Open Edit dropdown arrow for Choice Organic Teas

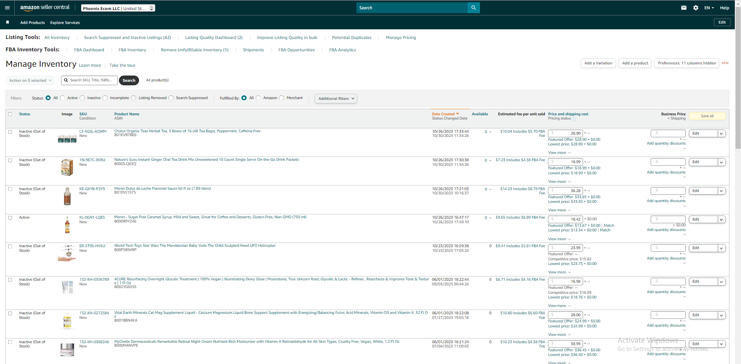coord(721,133)
